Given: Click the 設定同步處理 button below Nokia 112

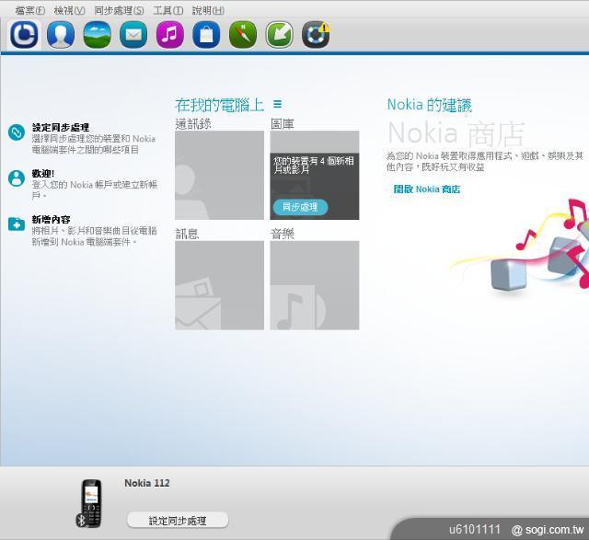Looking at the screenshot, I should click(x=178, y=521).
